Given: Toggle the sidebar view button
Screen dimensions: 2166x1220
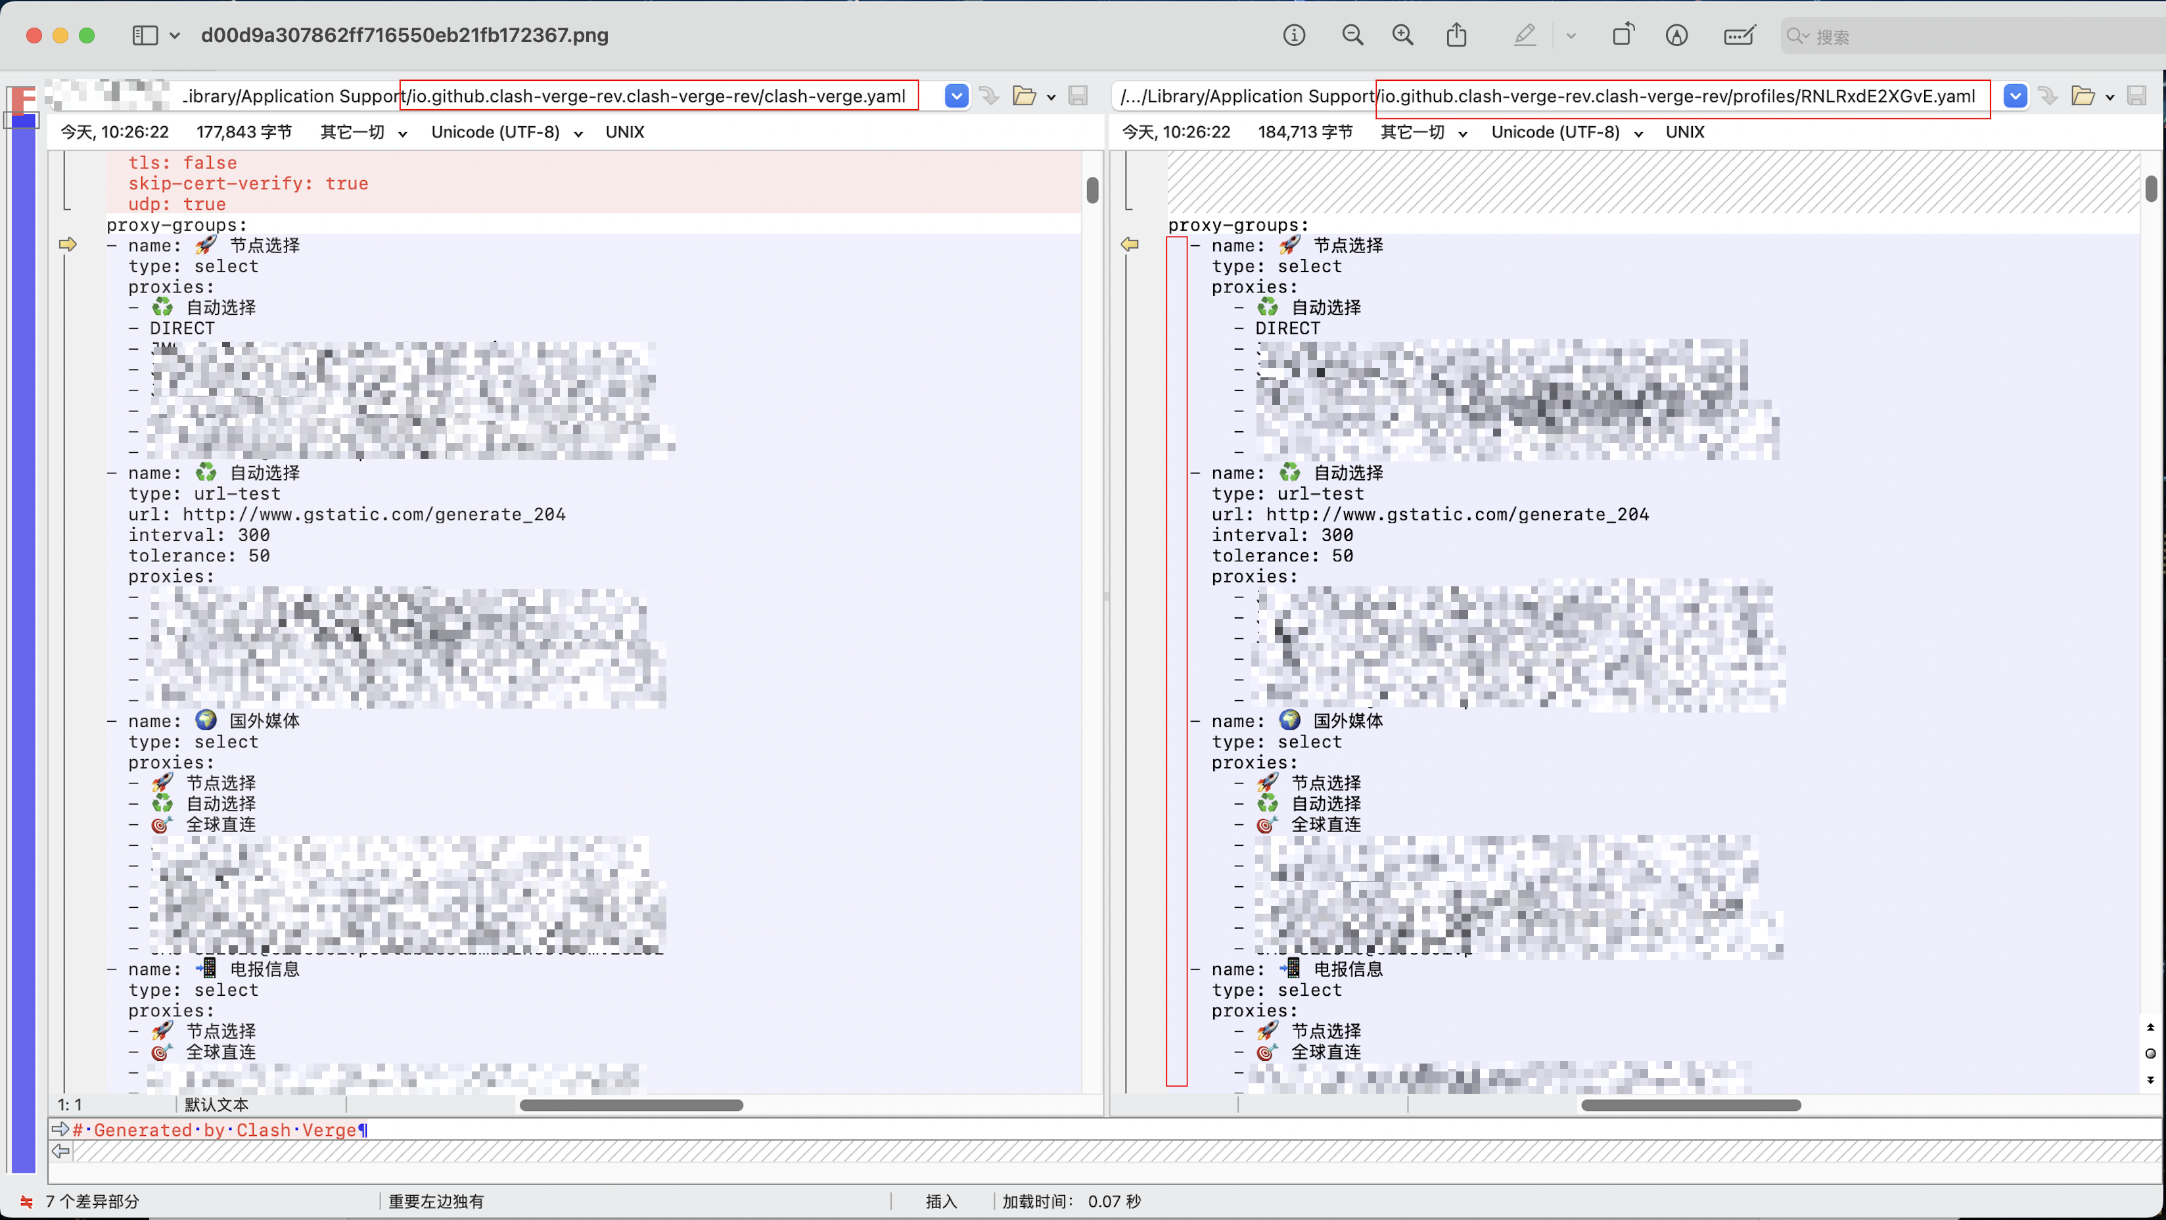Looking at the screenshot, I should click(x=145, y=35).
